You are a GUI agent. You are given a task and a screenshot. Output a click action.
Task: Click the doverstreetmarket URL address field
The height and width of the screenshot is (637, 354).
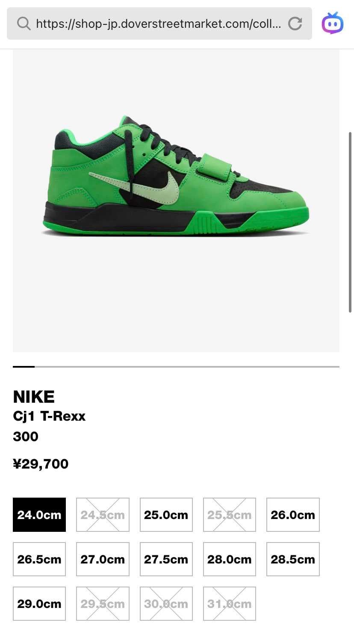click(x=159, y=24)
